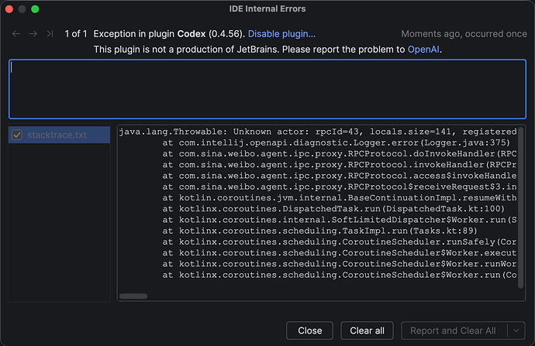Click the CoroutineScheduler.runSafely stack line
The width and height of the screenshot is (535, 346).
pos(340,242)
